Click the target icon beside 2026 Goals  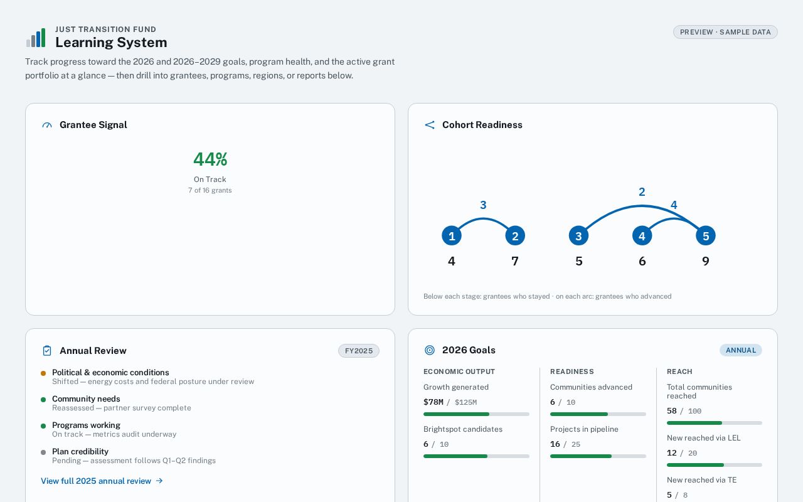click(x=430, y=350)
